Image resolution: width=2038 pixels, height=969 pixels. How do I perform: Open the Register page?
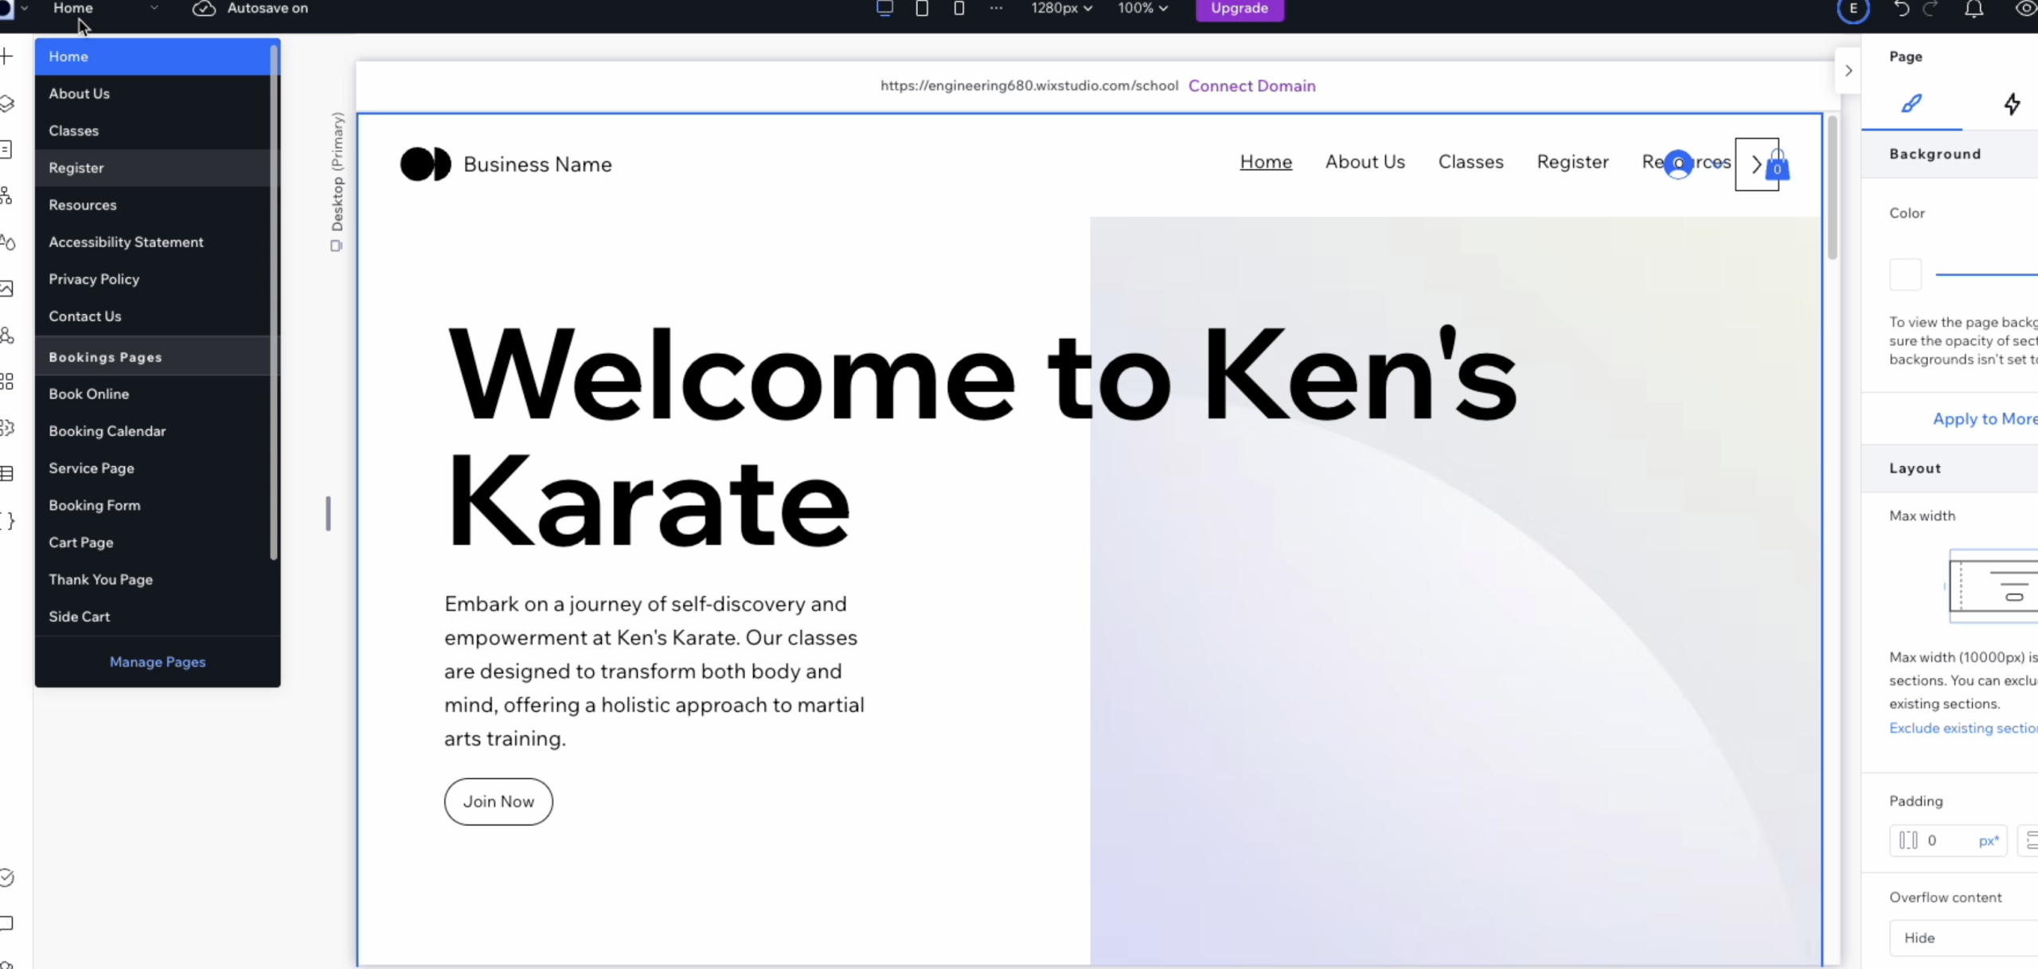click(153, 168)
